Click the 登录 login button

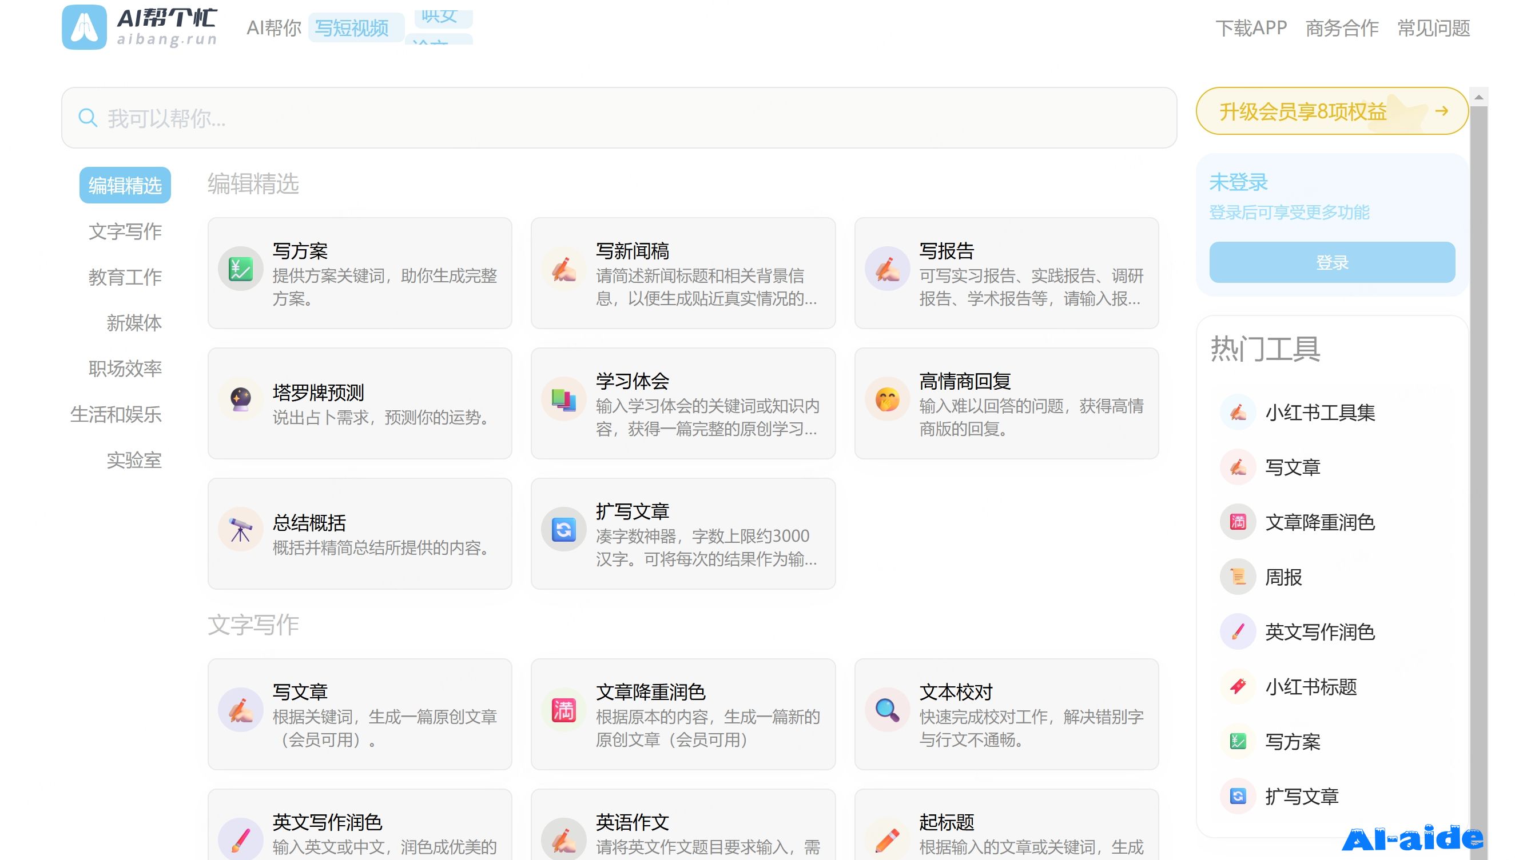pyautogui.click(x=1332, y=262)
